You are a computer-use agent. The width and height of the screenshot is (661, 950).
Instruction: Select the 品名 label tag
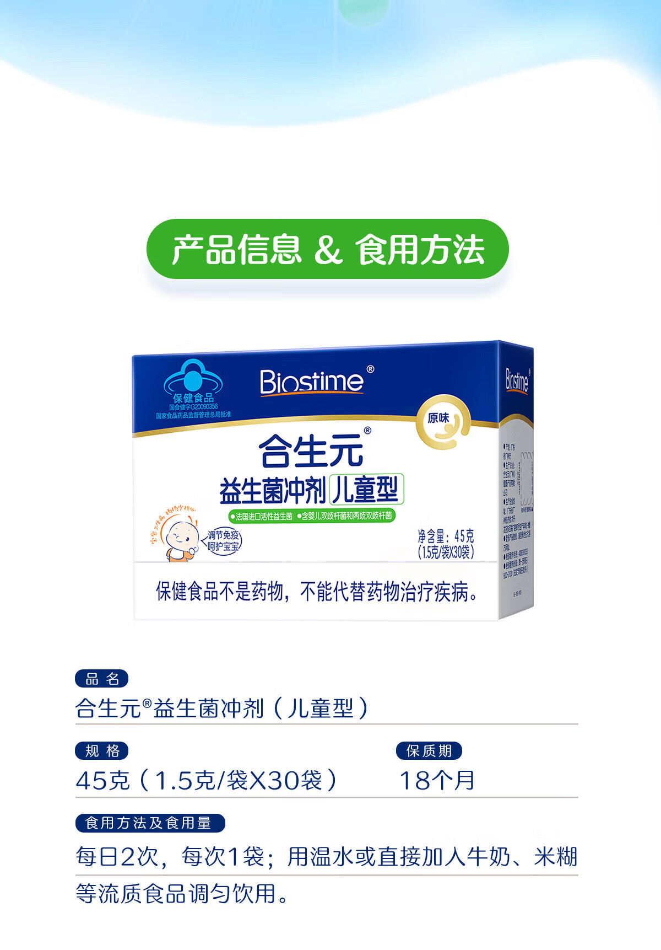(x=102, y=679)
